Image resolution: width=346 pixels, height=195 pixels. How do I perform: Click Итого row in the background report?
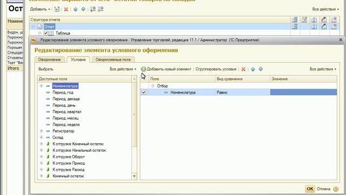pos(15,68)
